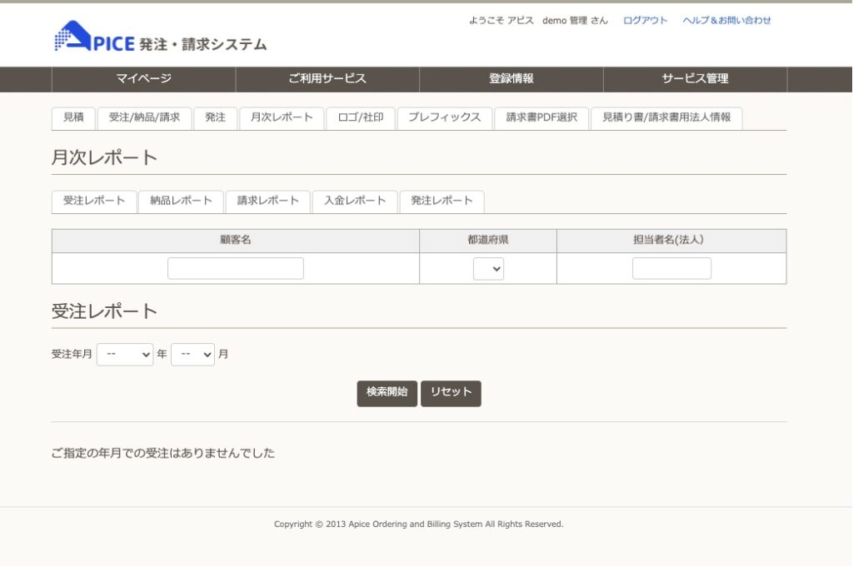Click the 都道府県 column header
The image size is (853, 567).
coord(488,241)
